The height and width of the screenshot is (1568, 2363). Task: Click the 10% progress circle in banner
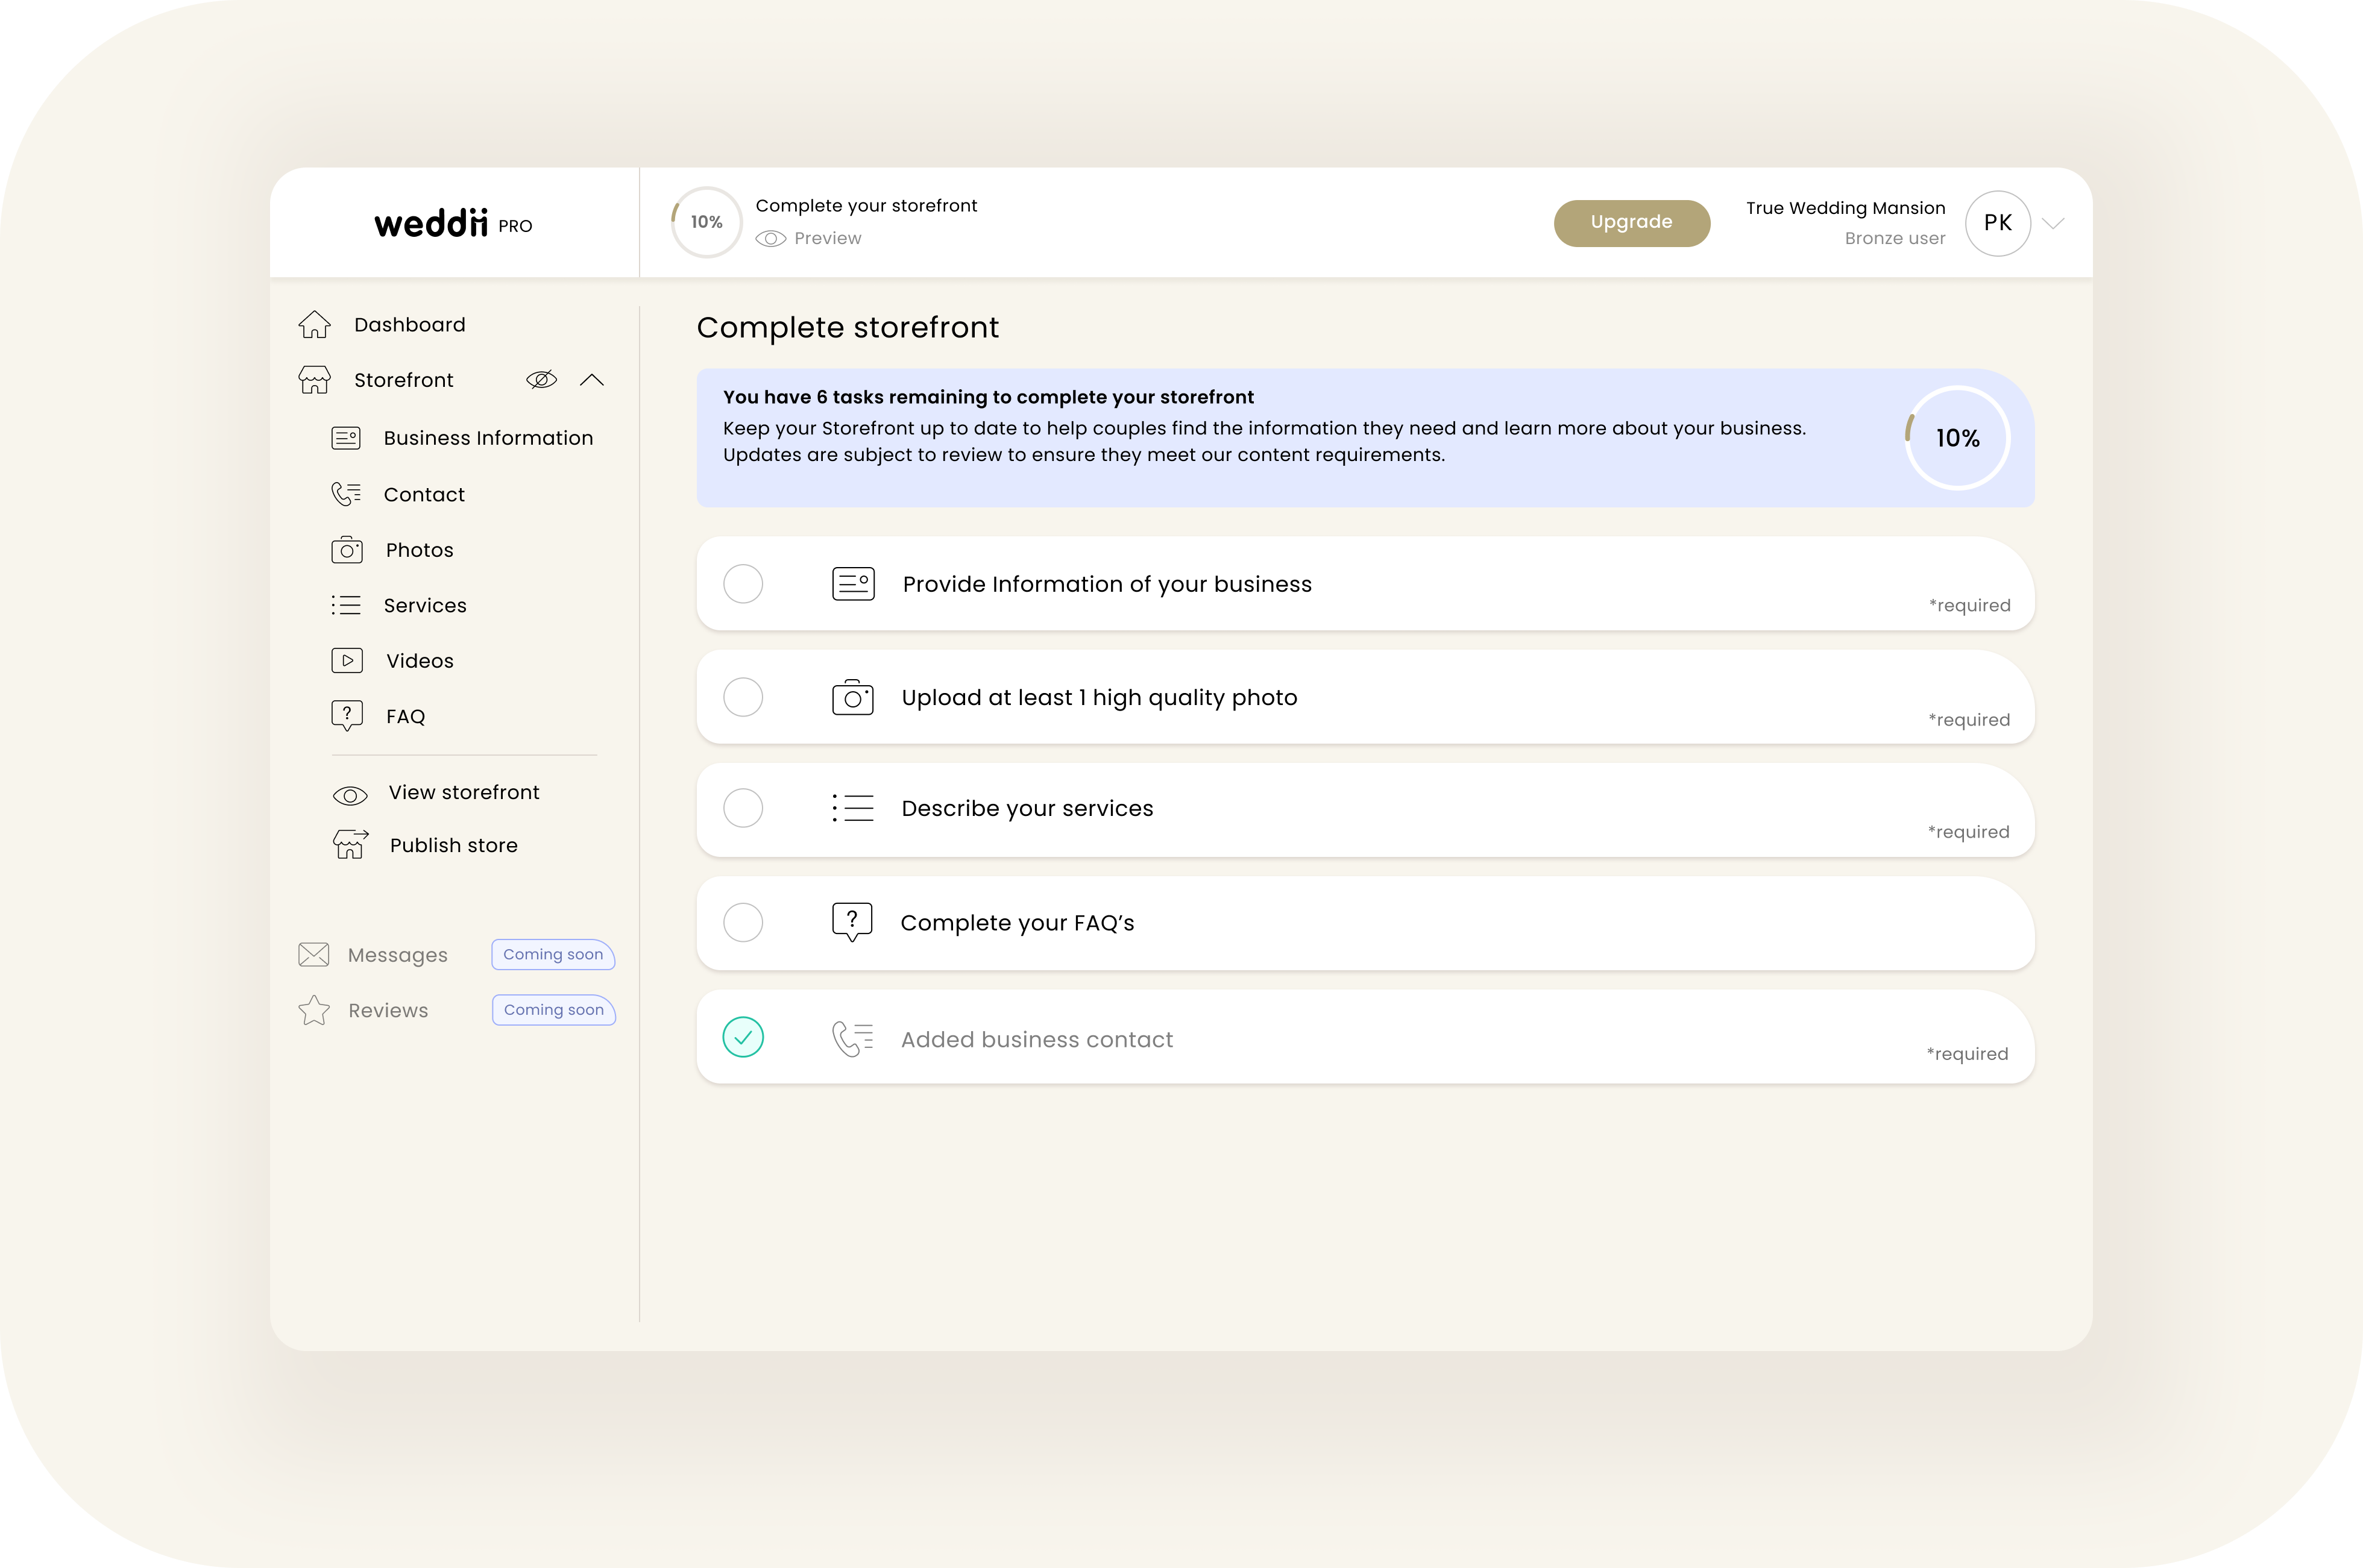[1957, 438]
